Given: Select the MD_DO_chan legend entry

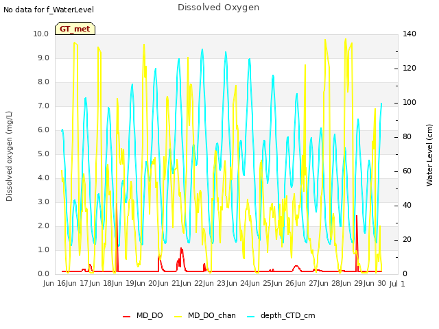Looking at the screenshot, I should click(x=205, y=315).
